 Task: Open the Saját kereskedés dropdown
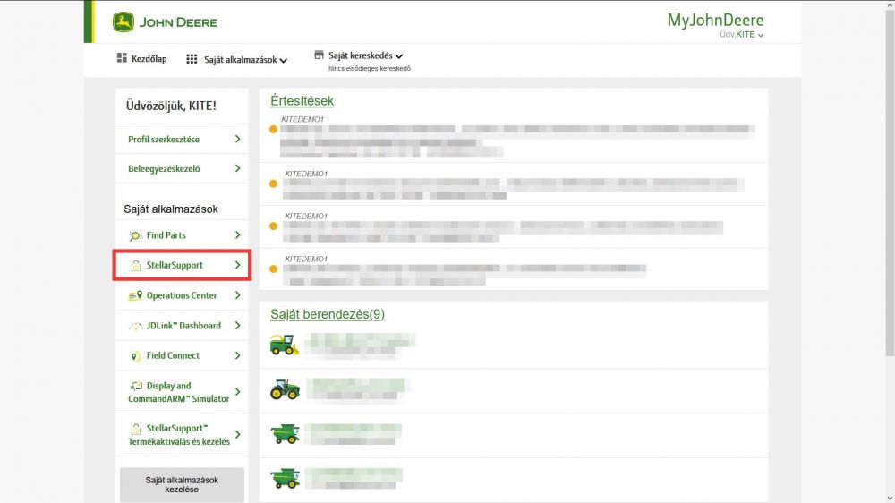pyautogui.click(x=365, y=55)
